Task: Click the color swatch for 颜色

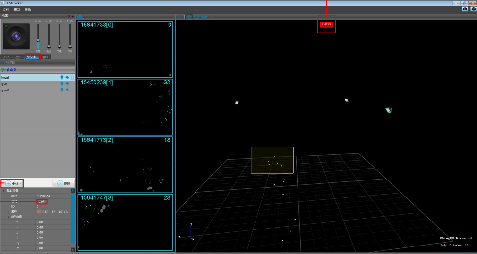Action: [x=39, y=212]
